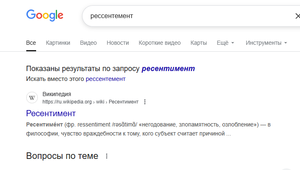This screenshot has width=300, height=170.
Task: Open three-dot menu beside Вопросы по теме
Action: (107, 156)
